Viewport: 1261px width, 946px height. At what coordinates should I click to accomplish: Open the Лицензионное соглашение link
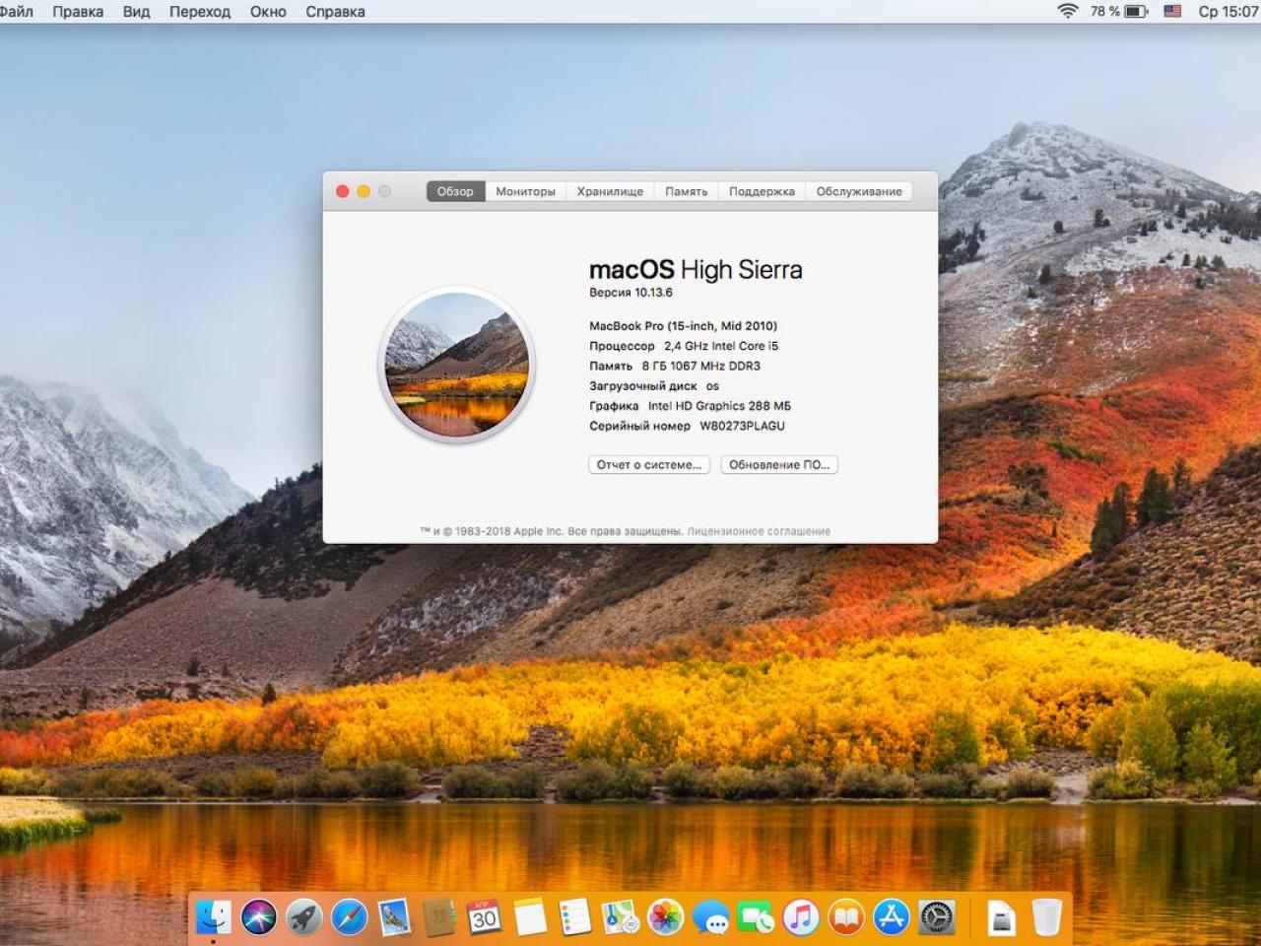pos(759,531)
